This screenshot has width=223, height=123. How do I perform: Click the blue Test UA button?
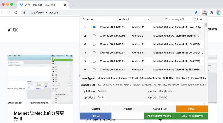point(96,116)
